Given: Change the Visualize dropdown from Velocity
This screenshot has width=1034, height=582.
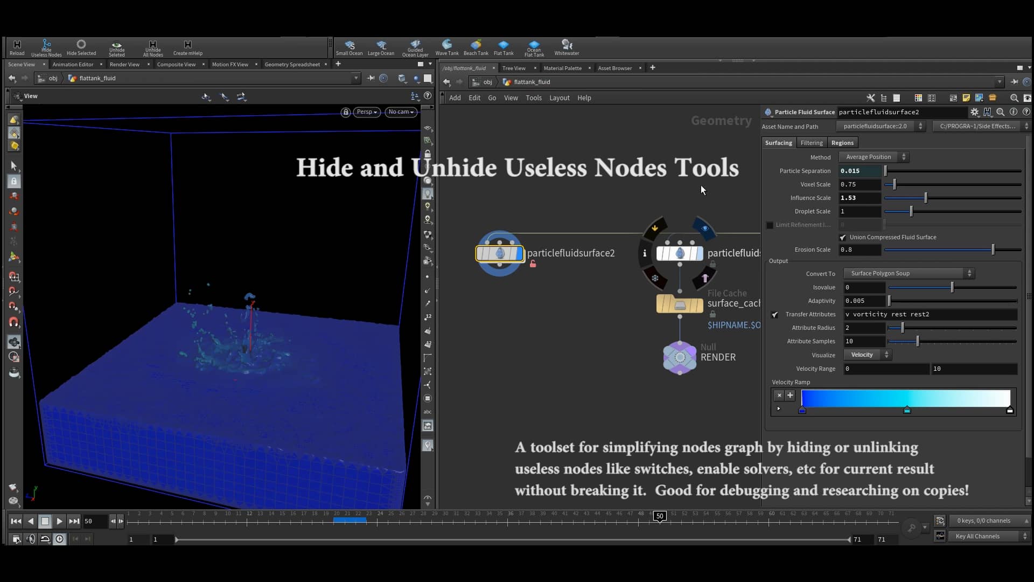Looking at the screenshot, I should 867,355.
